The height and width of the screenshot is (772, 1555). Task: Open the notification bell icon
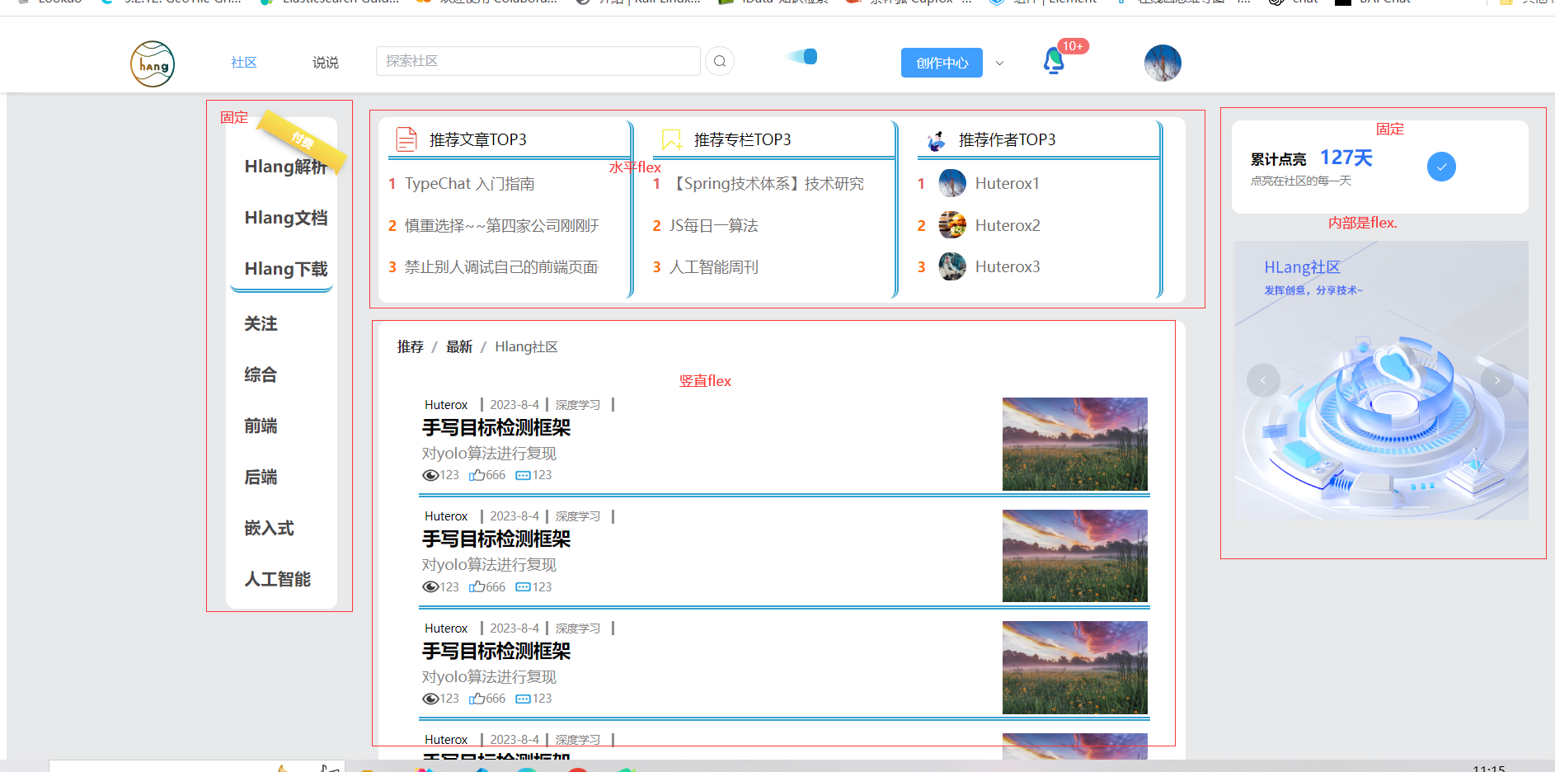(x=1054, y=61)
